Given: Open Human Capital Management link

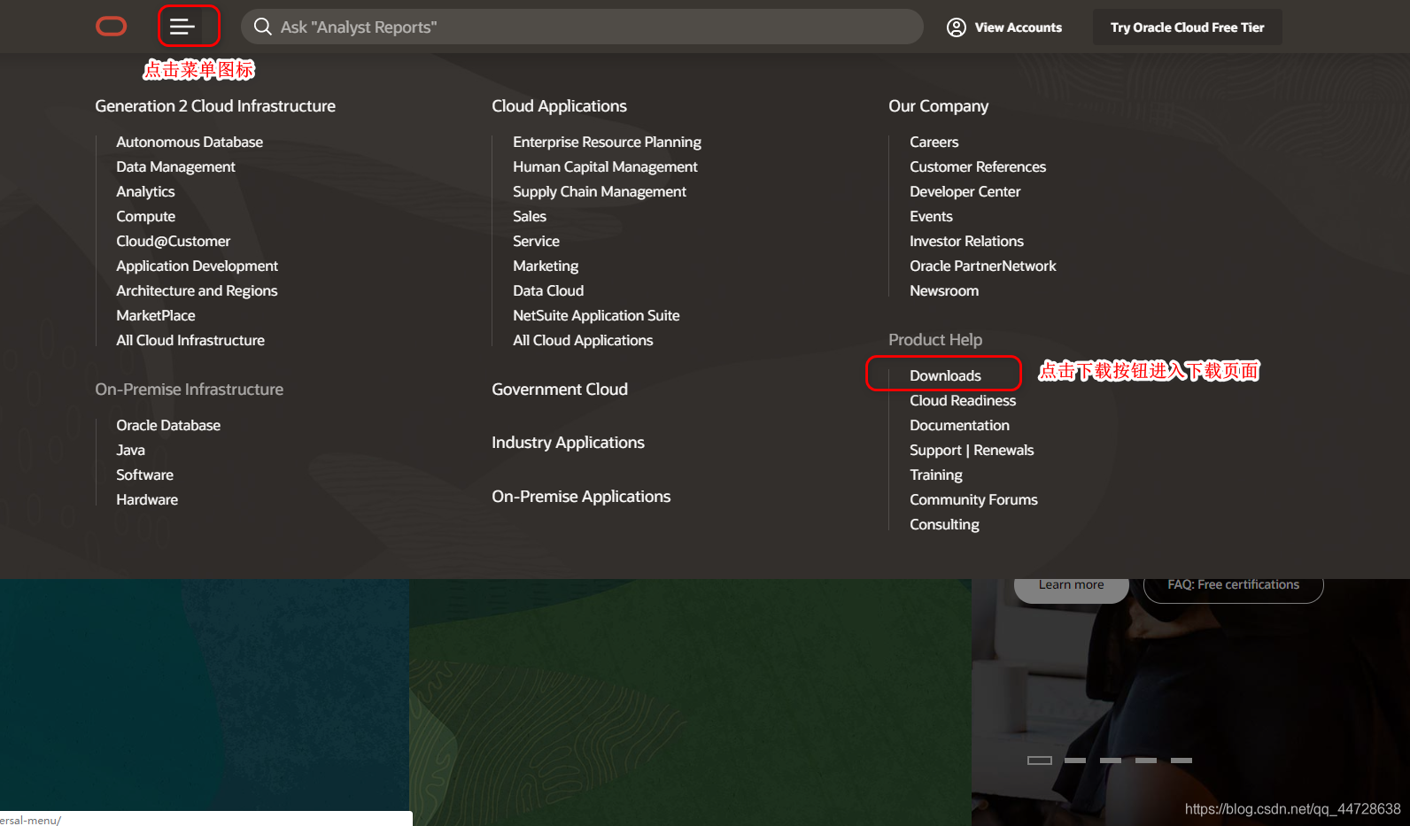Looking at the screenshot, I should (605, 166).
